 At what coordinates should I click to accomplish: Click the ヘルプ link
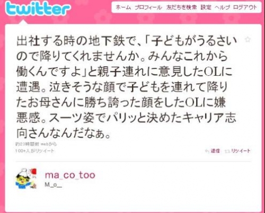pyautogui.click(x=222, y=7)
